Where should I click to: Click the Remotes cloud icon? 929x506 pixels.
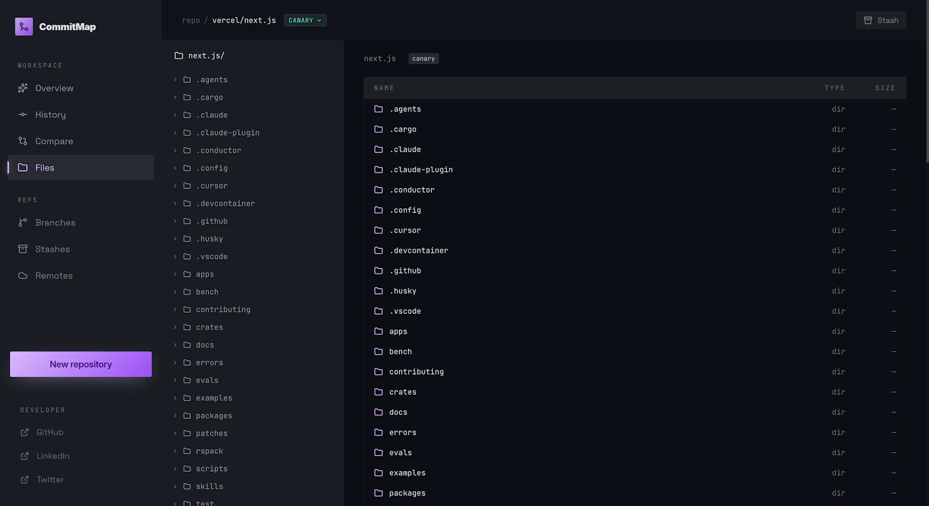tap(23, 276)
